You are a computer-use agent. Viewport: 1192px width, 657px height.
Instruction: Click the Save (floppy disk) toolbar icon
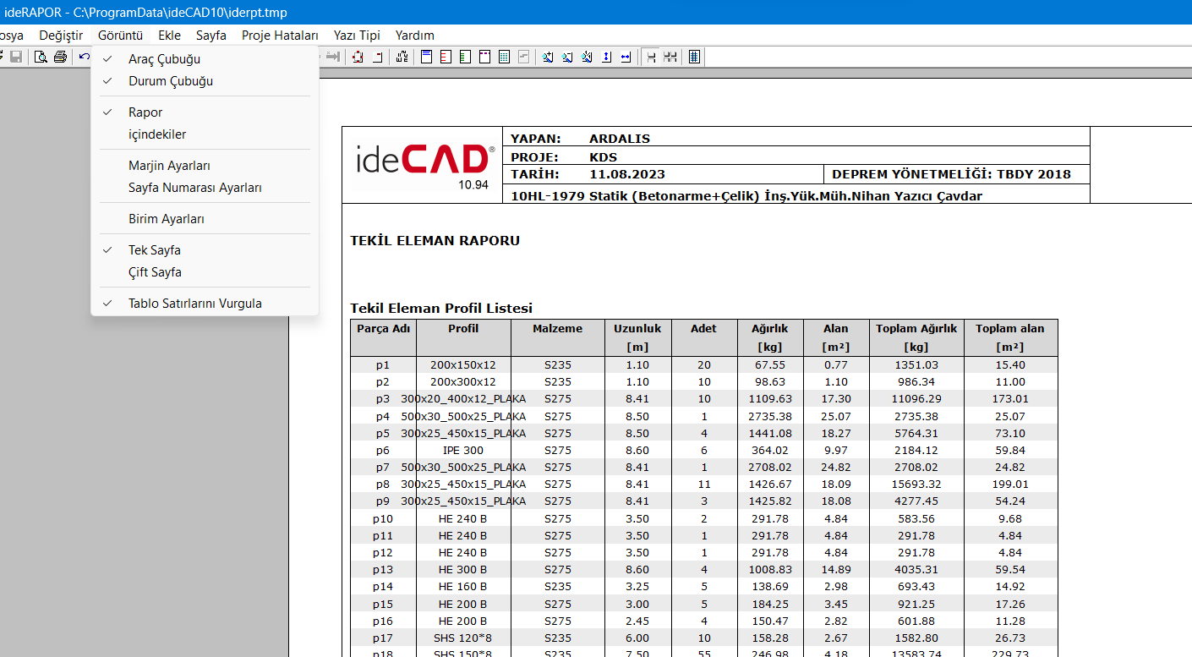tap(16, 57)
